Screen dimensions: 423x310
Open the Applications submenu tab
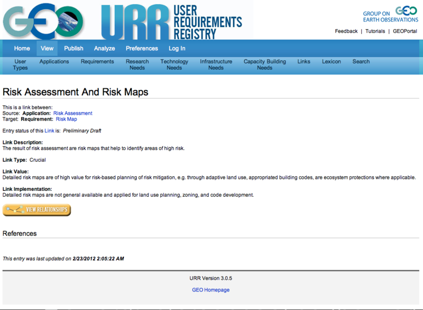coord(54,61)
